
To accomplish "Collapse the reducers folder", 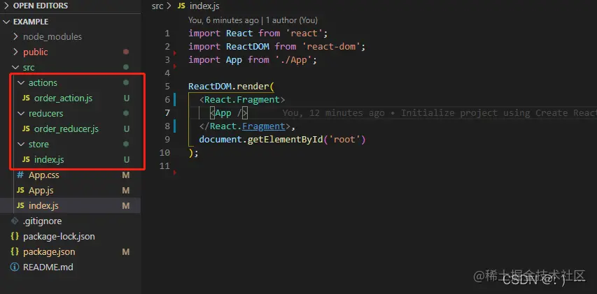I will tap(45, 114).
